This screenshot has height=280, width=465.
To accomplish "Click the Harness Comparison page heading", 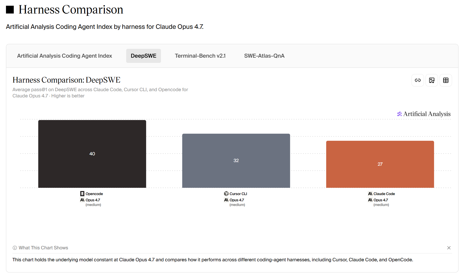I will pos(71,10).
